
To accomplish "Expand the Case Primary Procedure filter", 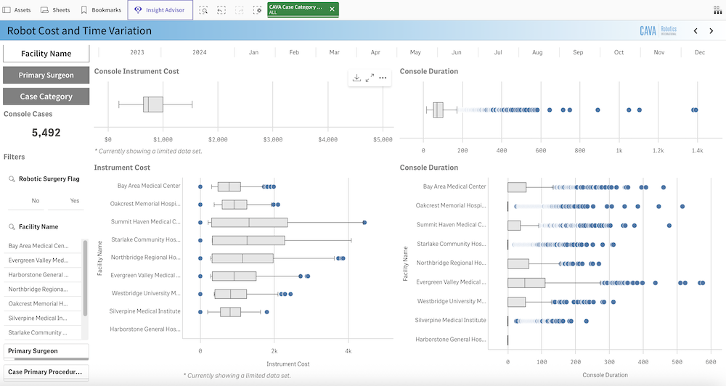I will click(x=46, y=372).
